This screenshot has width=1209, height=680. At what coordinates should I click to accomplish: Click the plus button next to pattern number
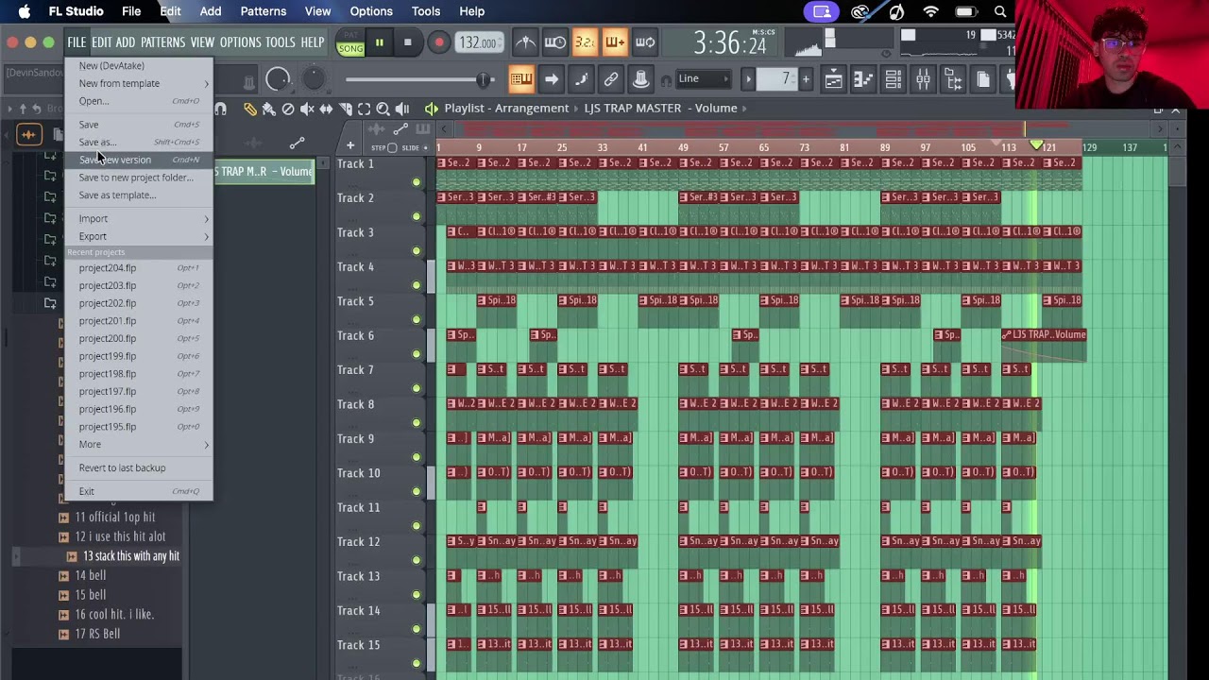806,79
